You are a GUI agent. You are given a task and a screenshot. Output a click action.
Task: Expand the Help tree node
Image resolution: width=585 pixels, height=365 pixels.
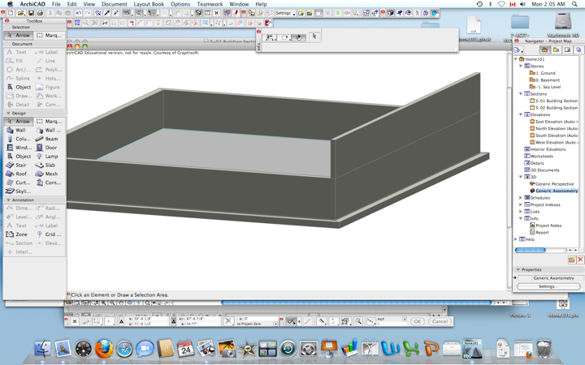[516, 239]
